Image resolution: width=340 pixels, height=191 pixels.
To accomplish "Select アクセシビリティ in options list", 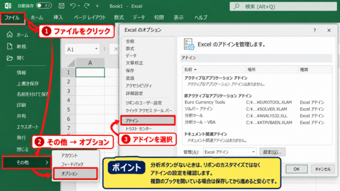I will click(139, 86).
